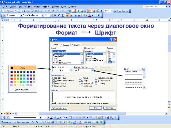Toggle Italic (К) in the formatting toolbar
The image size is (171, 128).
click(59, 15)
